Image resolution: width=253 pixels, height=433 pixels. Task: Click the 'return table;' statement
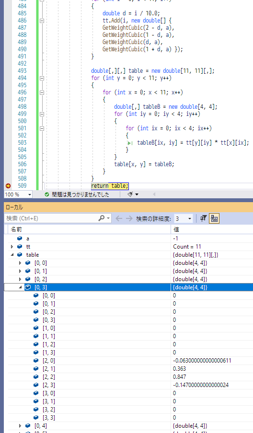tap(110, 186)
